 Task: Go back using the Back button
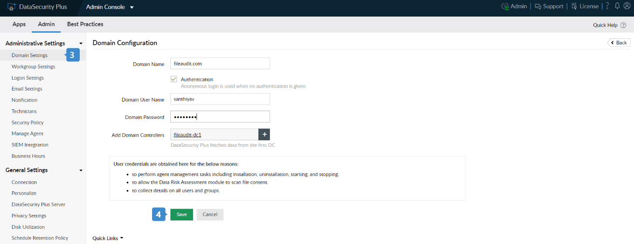pos(619,42)
